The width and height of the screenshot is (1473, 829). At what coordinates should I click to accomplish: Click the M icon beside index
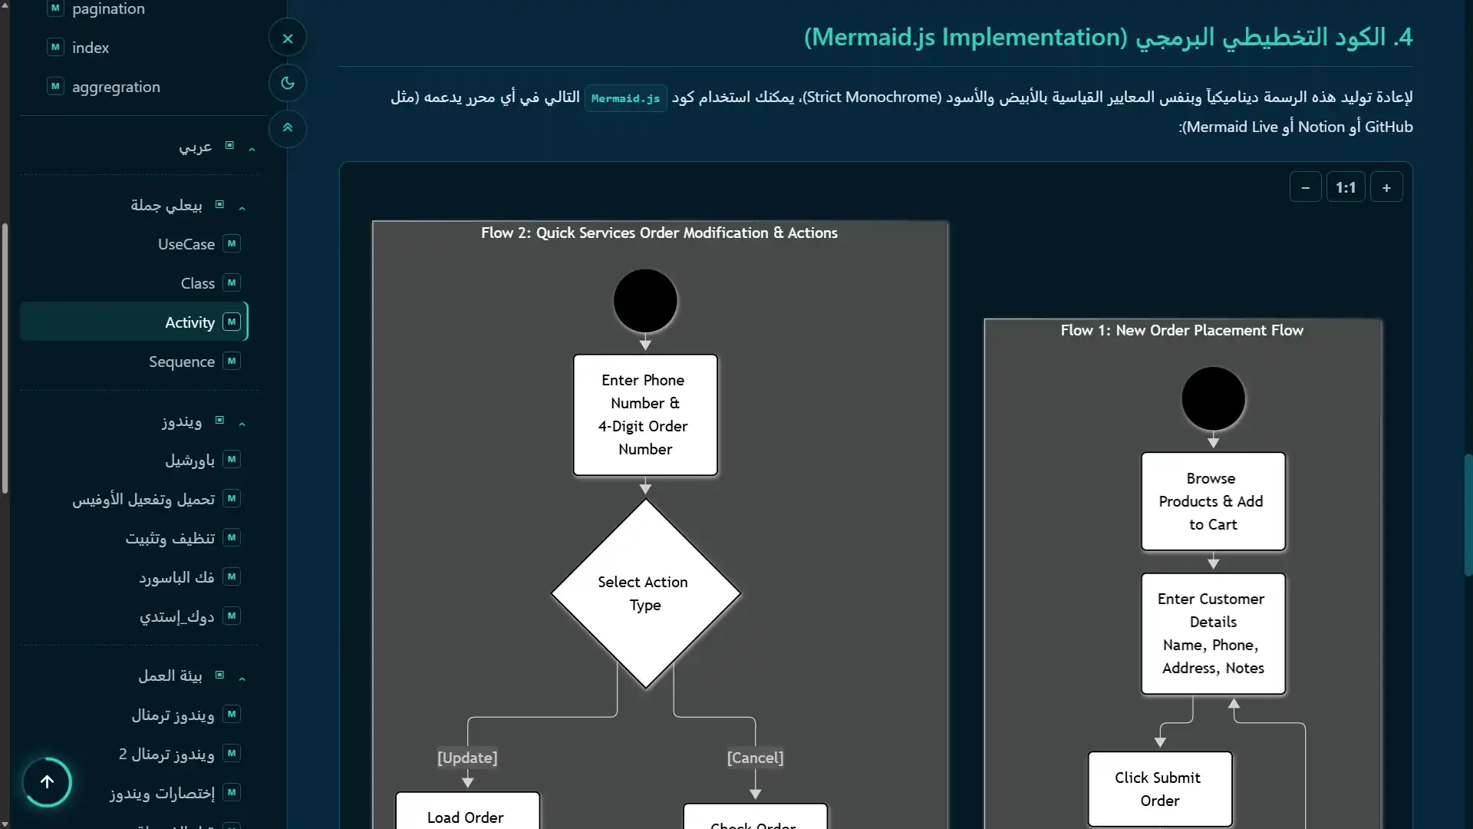point(55,47)
